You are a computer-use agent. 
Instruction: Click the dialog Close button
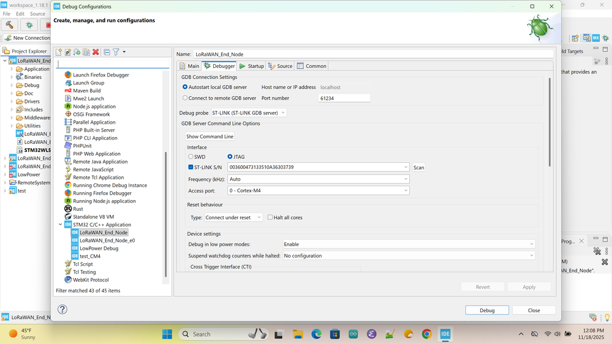[534, 310]
